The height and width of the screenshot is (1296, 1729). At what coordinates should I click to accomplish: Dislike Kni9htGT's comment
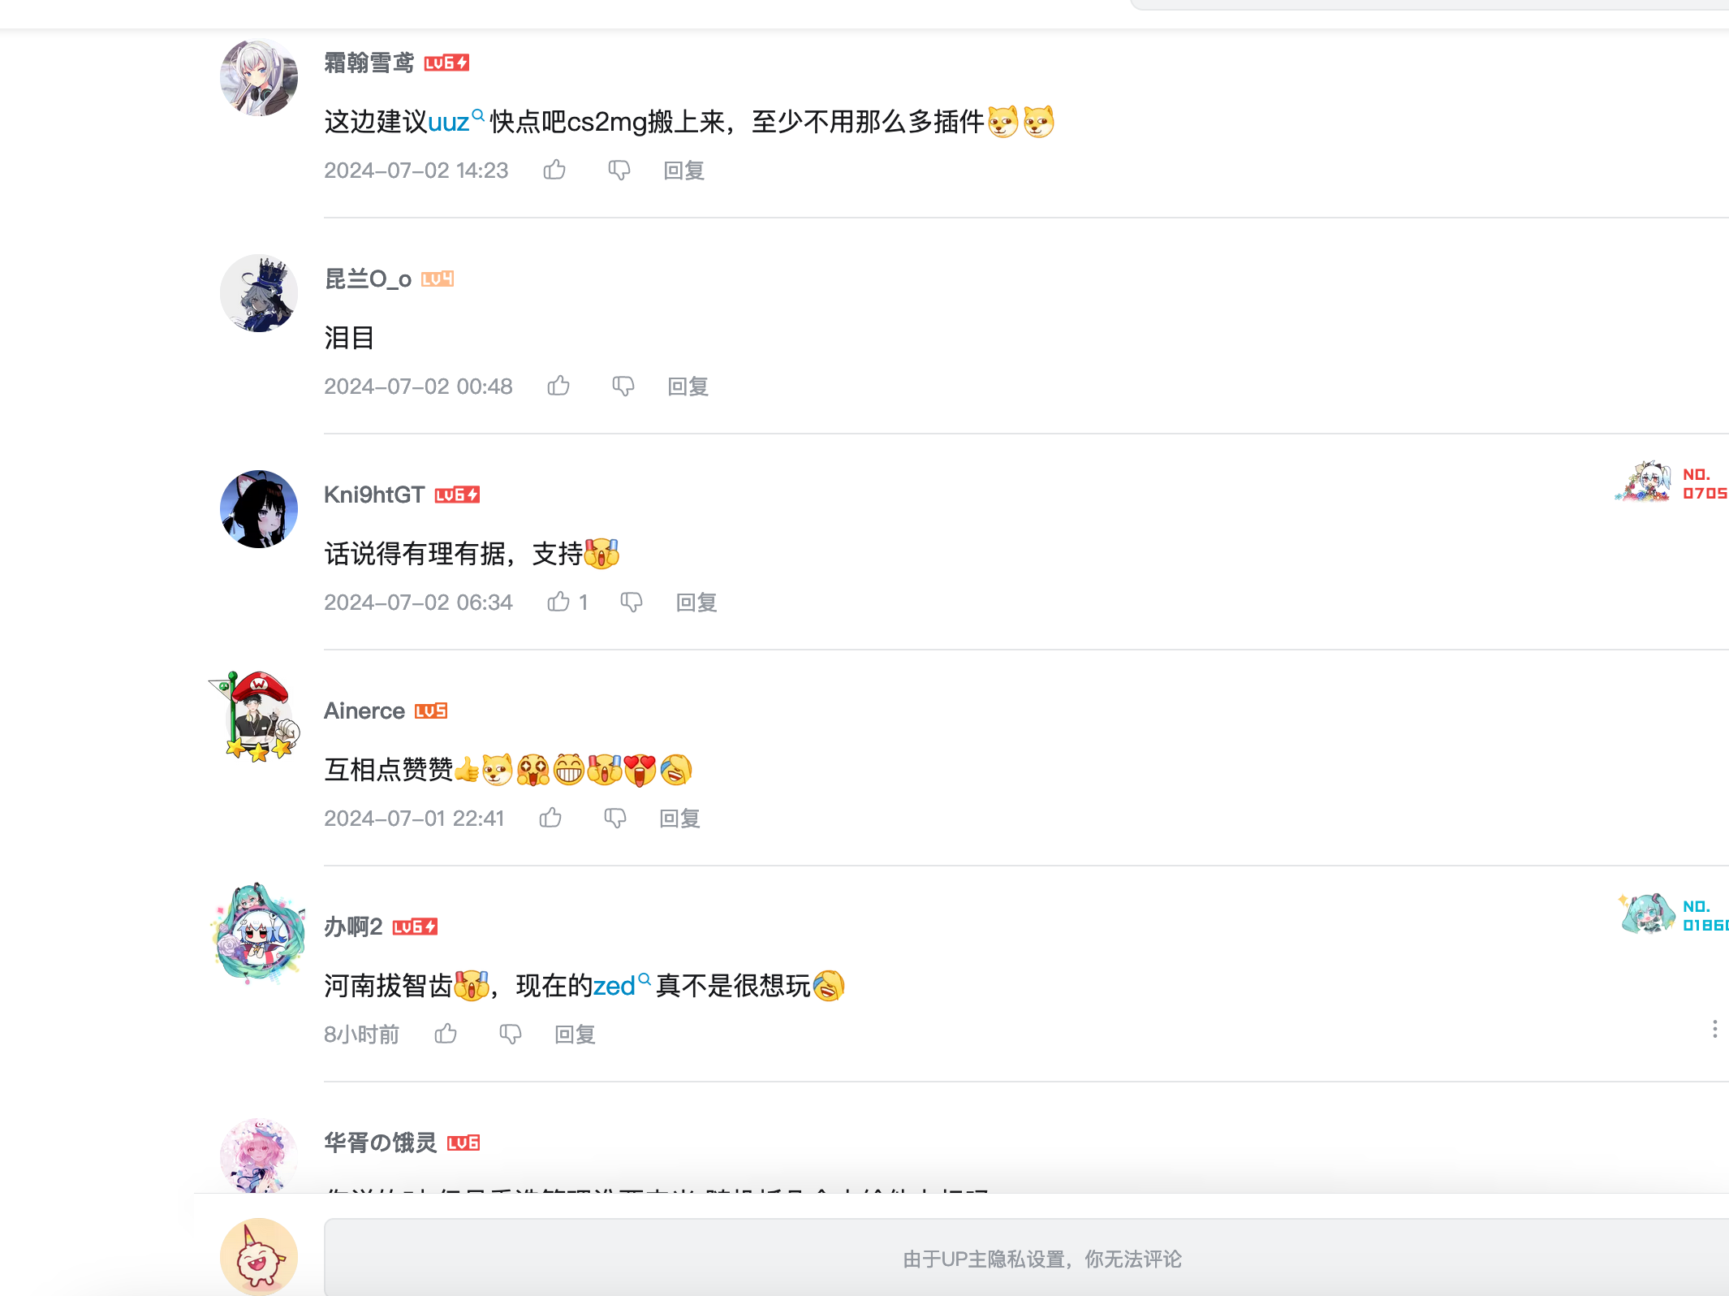point(632,602)
